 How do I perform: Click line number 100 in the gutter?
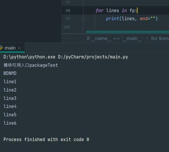click(x=67, y=27)
